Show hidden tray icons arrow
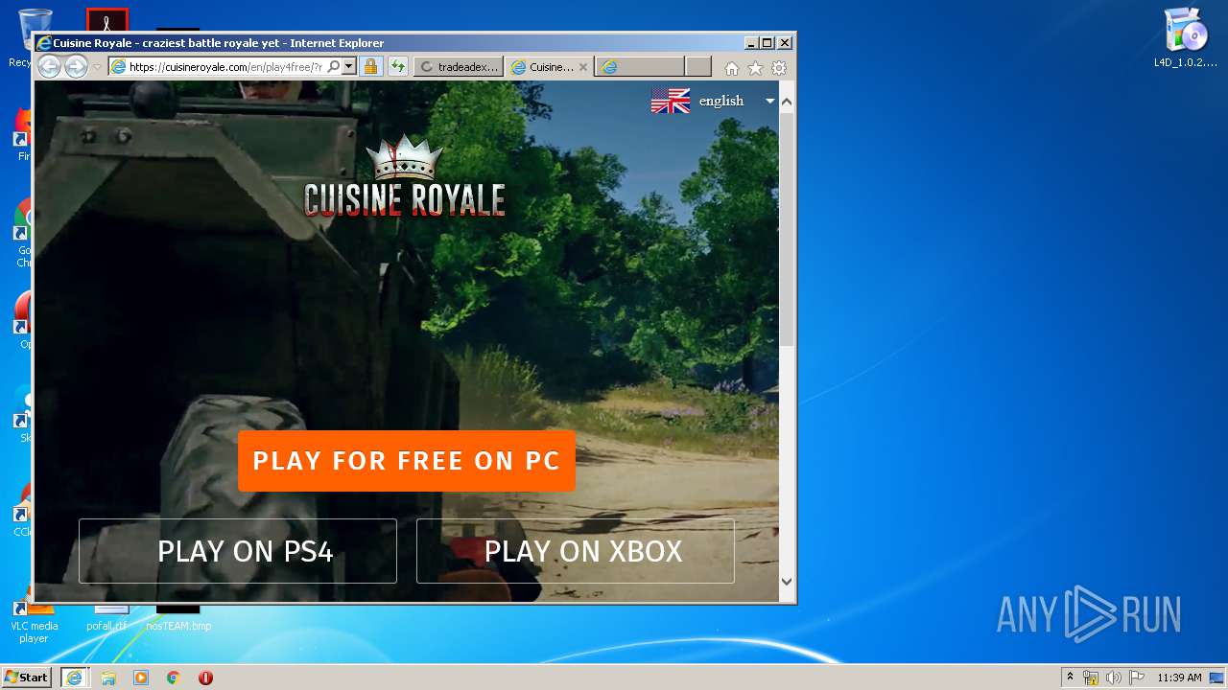The image size is (1228, 690). (1070, 678)
